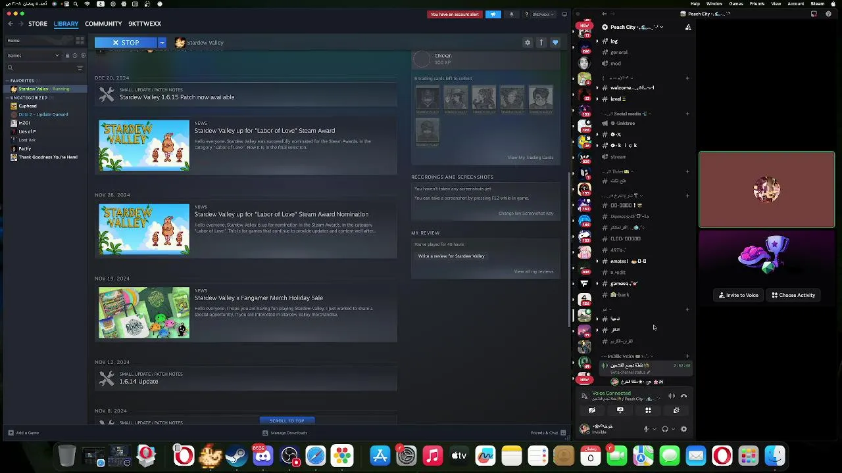Open View My Trading Cards link
Viewport: 842px width, 473px height.
click(530, 158)
